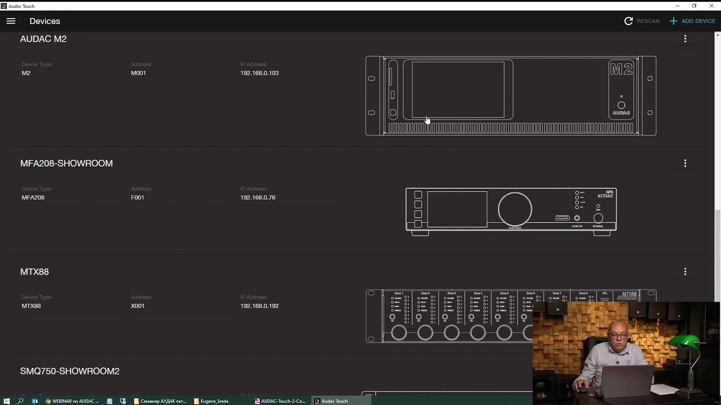Click the address value X001
This screenshot has width=721, height=405.
138,306
